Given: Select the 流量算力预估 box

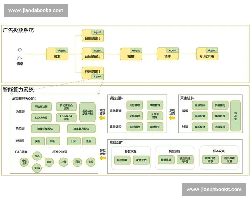Looking at the screenshot, I should [81, 129].
